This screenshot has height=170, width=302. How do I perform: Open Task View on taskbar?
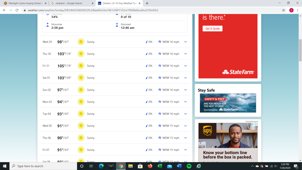point(91,166)
